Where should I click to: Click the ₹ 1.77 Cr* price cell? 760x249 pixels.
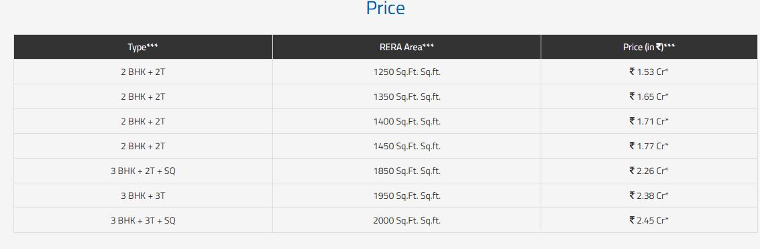[649, 146]
